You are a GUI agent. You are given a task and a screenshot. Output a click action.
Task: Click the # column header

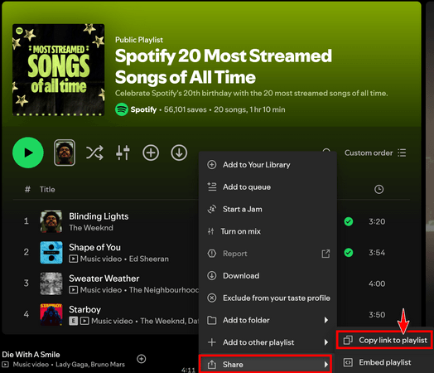tap(27, 190)
